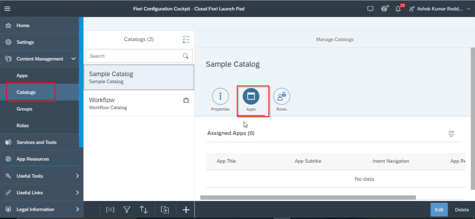Select the Apps icon tab
The image size is (475, 219).
click(x=251, y=97)
